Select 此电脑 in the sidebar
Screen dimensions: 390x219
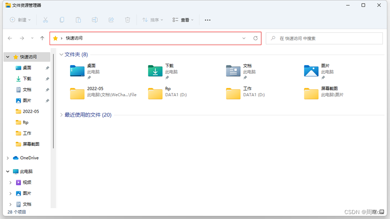click(x=23, y=172)
